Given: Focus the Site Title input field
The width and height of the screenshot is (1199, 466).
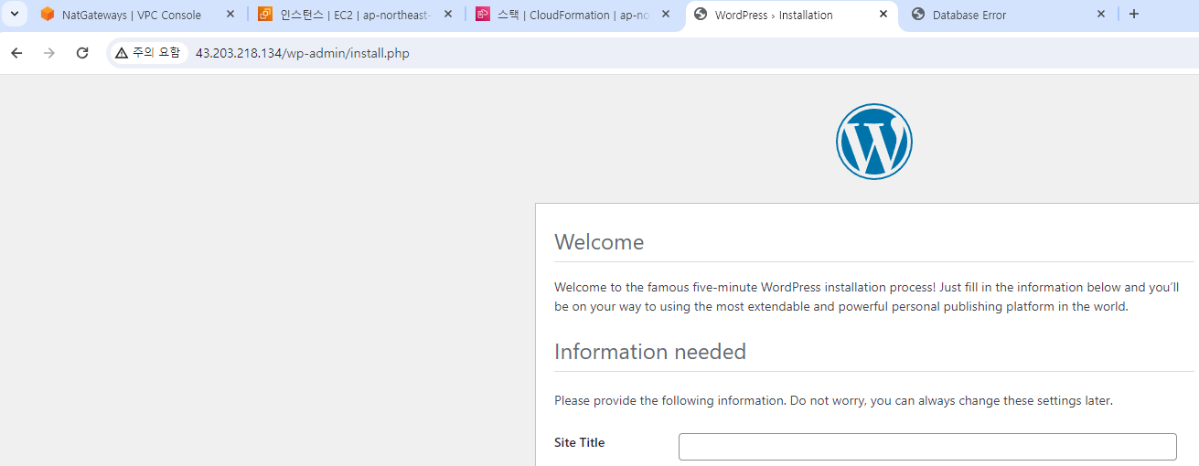Looking at the screenshot, I should point(927,447).
